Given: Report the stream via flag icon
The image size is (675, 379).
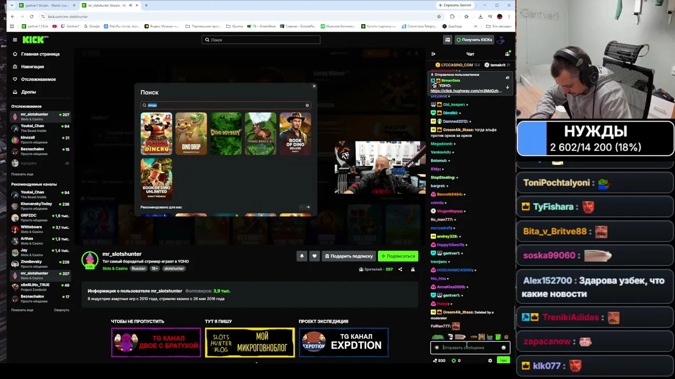Looking at the screenshot, I should coord(413,270).
